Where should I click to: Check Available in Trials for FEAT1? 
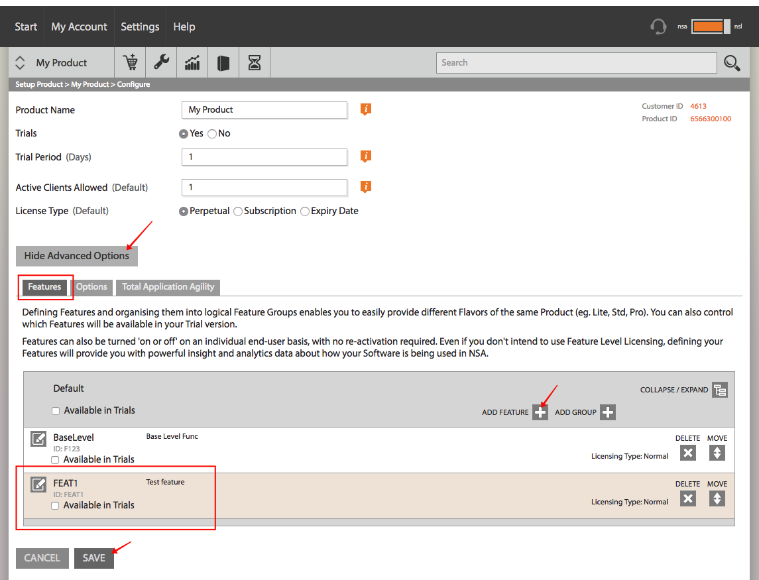(x=55, y=506)
